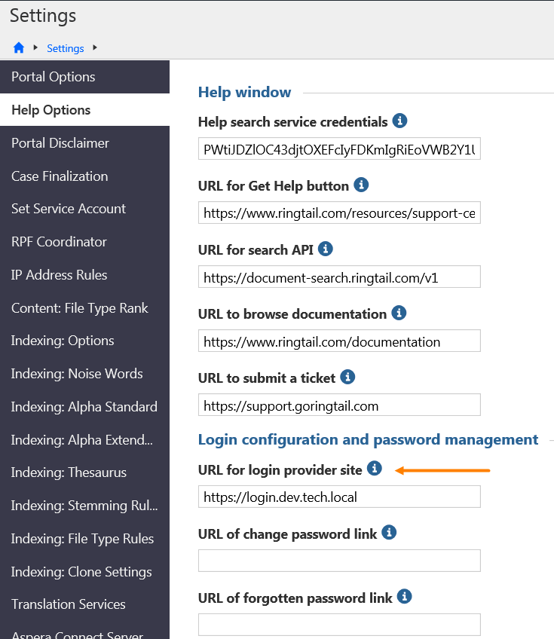Click info icon for URL to browse documentation
Viewport: 554px width, 639px height.
pyautogui.click(x=399, y=313)
